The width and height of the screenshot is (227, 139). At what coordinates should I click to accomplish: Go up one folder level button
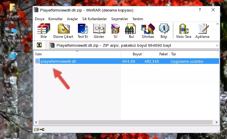pyautogui.click(x=39, y=45)
